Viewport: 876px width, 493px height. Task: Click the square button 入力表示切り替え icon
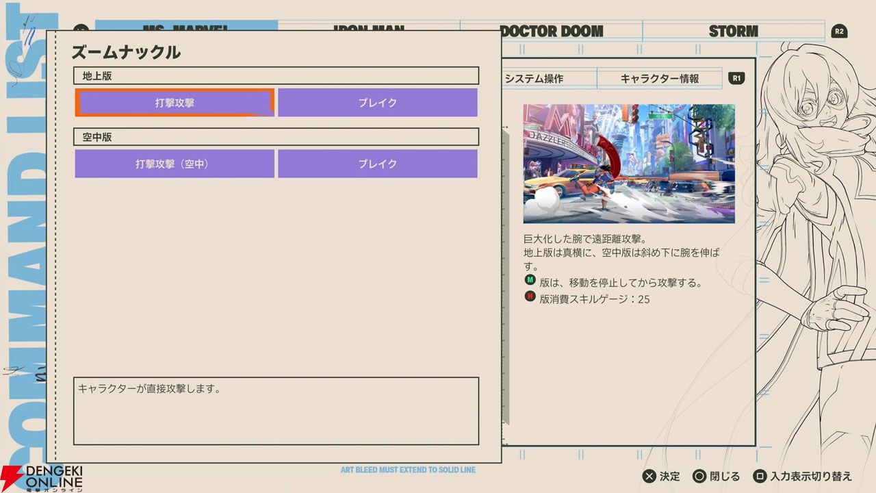point(759,476)
